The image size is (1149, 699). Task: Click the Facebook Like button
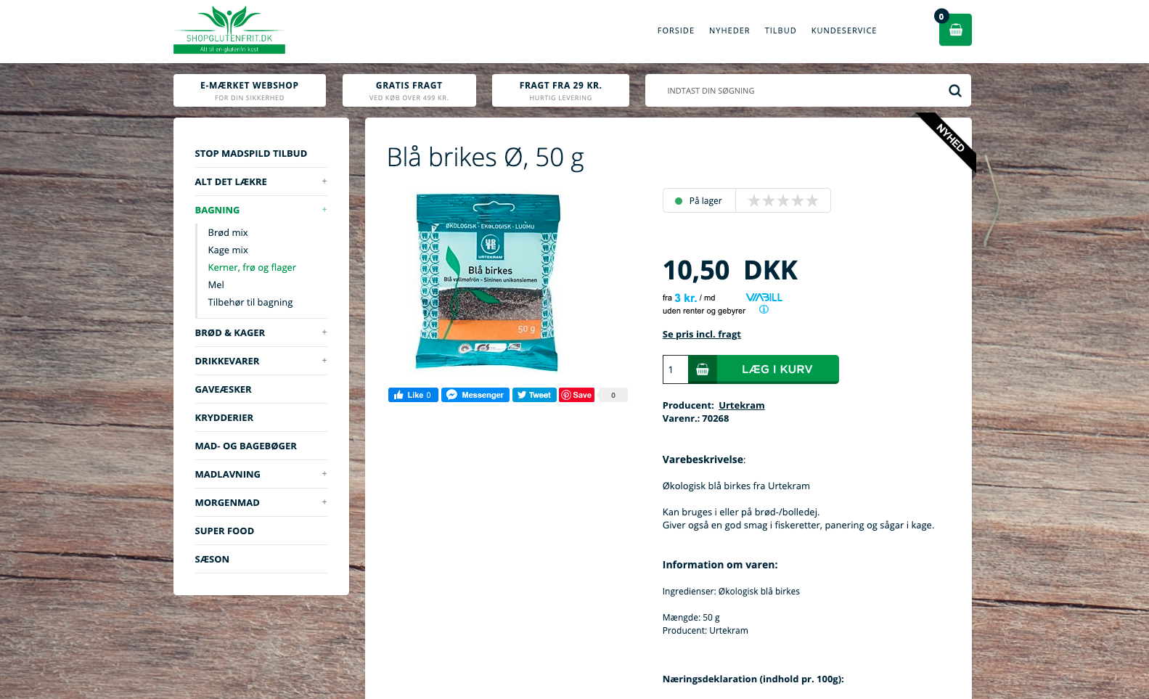[x=413, y=395]
